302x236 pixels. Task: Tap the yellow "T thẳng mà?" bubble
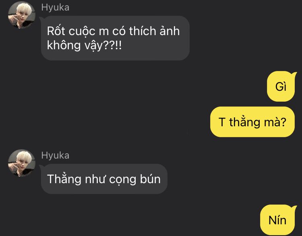click(252, 122)
